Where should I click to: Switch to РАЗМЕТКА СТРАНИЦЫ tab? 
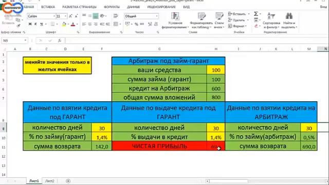point(79,7)
